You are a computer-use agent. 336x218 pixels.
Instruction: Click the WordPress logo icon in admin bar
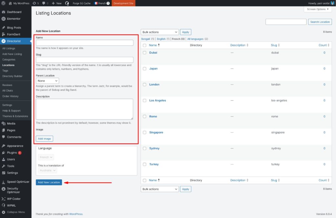[x=3, y=3]
